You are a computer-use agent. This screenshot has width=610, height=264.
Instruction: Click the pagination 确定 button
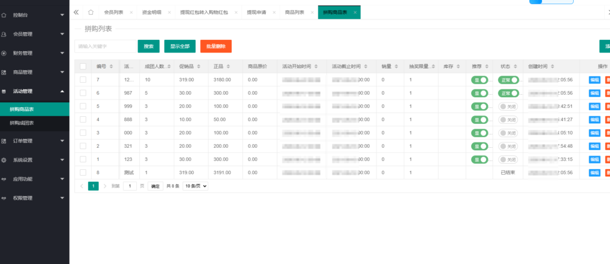coord(155,186)
